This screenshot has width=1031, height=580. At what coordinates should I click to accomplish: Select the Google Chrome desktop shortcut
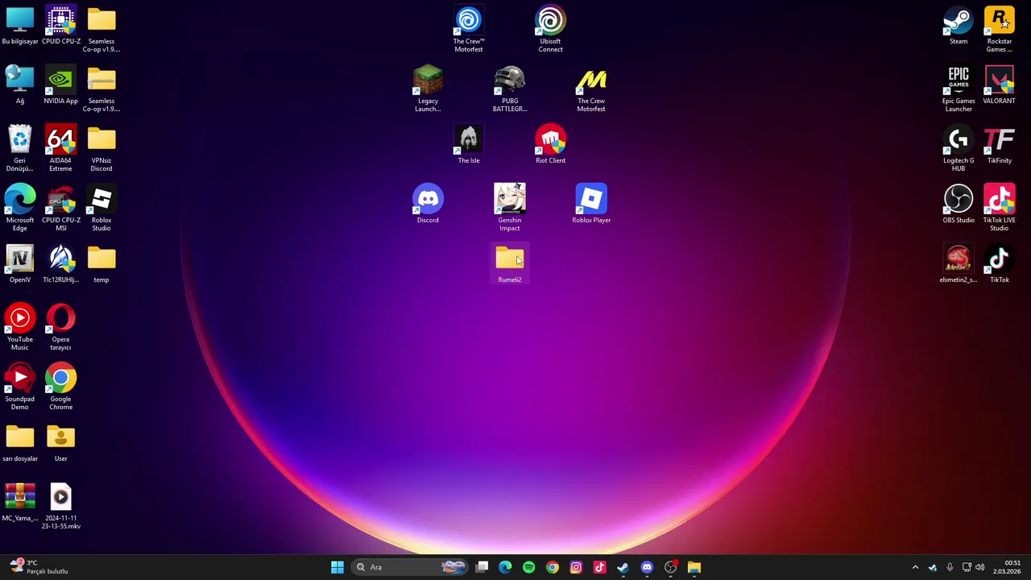coord(61,387)
